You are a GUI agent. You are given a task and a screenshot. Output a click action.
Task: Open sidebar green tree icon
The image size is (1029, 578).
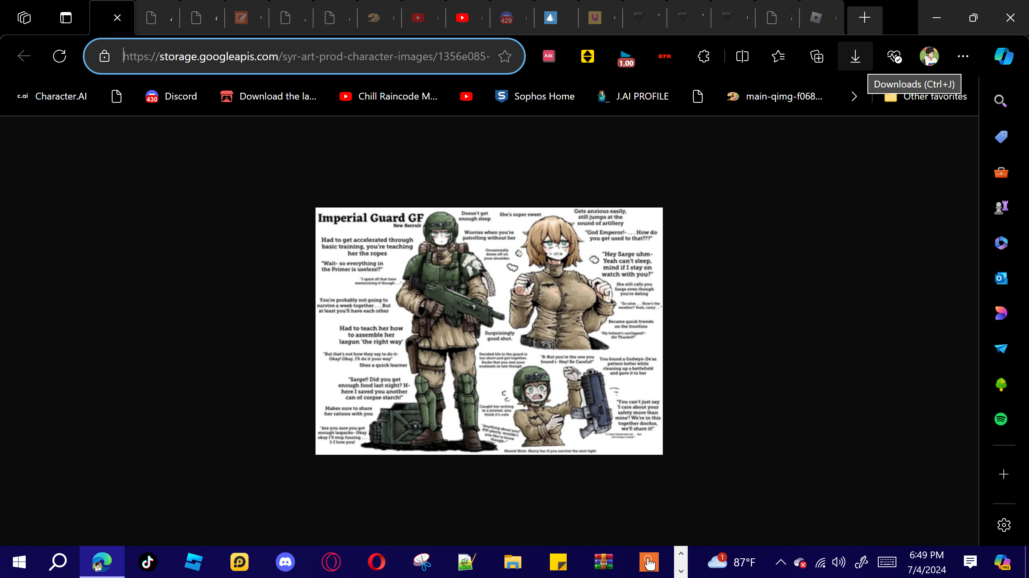click(1001, 384)
